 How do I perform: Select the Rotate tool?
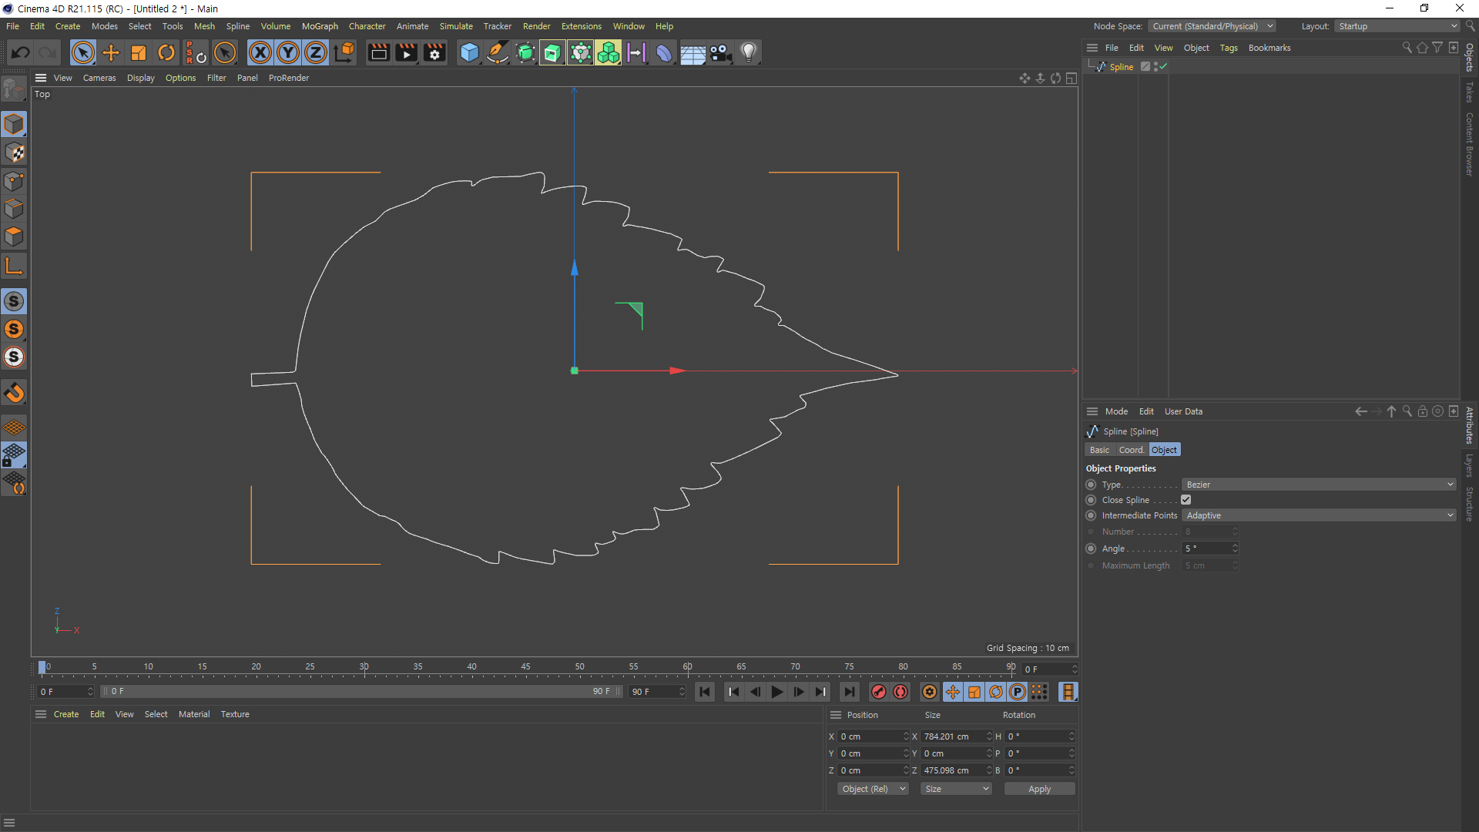(166, 53)
